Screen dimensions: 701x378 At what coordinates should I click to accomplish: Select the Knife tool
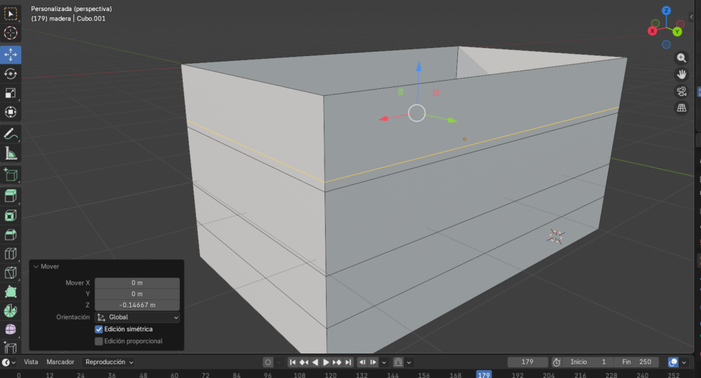click(x=10, y=273)
